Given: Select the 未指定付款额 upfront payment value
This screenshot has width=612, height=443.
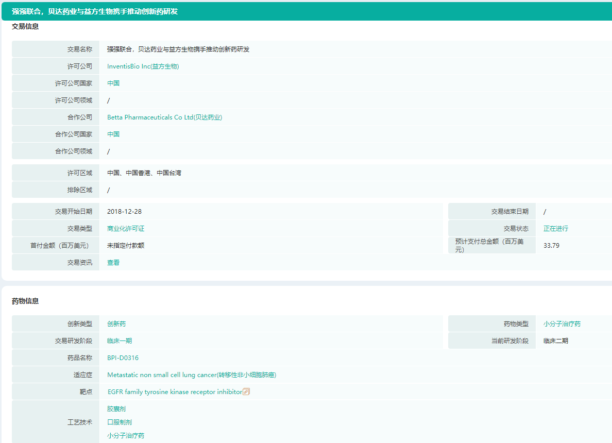Looking at the screenshot, I should 126,246.
